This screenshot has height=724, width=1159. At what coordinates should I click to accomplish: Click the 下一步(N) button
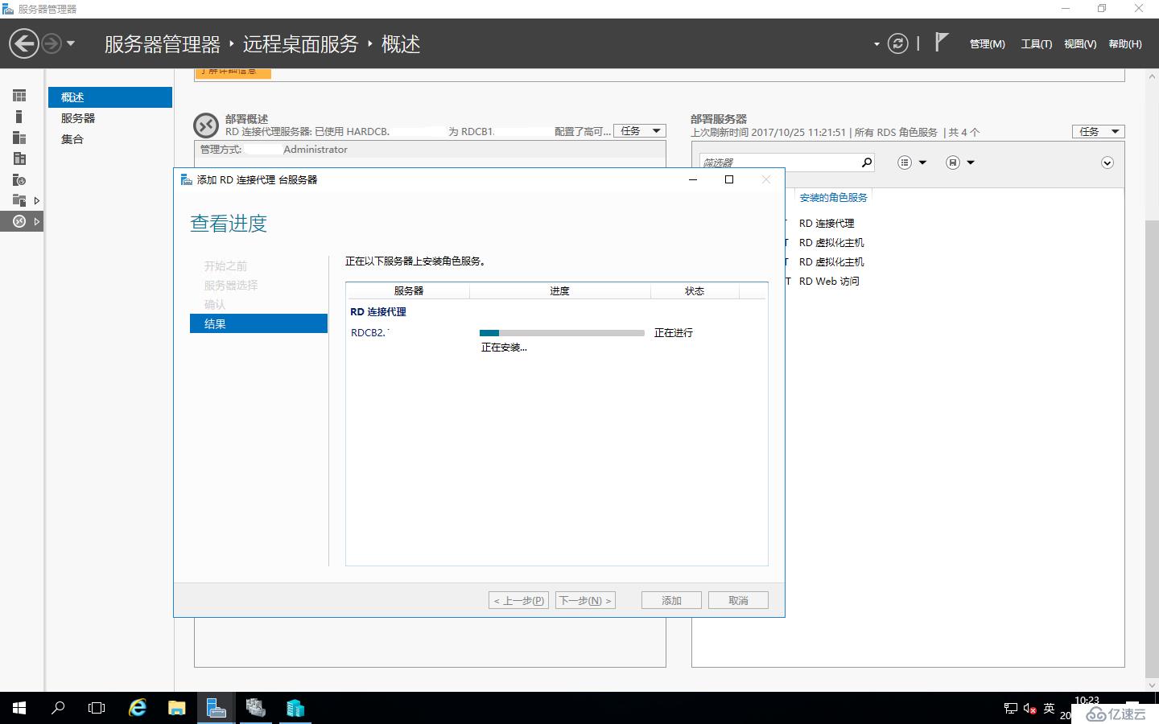coord(585,600)
